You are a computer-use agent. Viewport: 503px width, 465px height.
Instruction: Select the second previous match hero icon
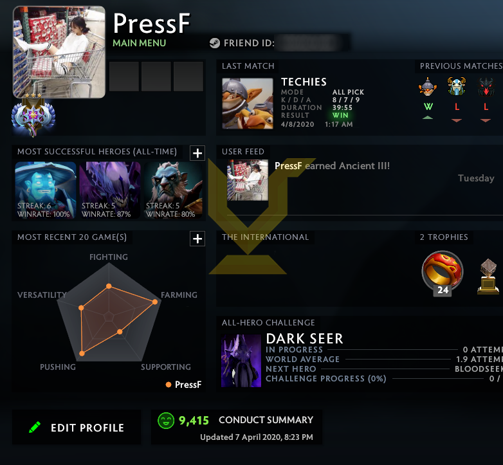coord(457,87)
